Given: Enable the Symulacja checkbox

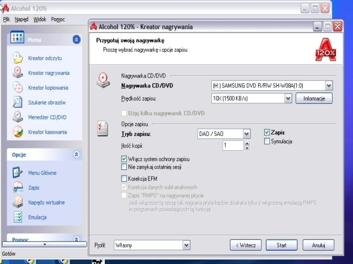Looking at the screenshot, I should (x=267, y=141).
